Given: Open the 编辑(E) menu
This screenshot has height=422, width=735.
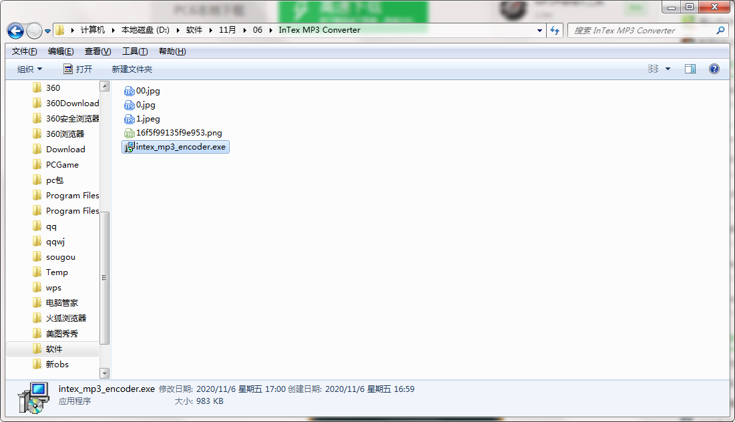Looking at the screenshot, I should click(x=61, y=51).
